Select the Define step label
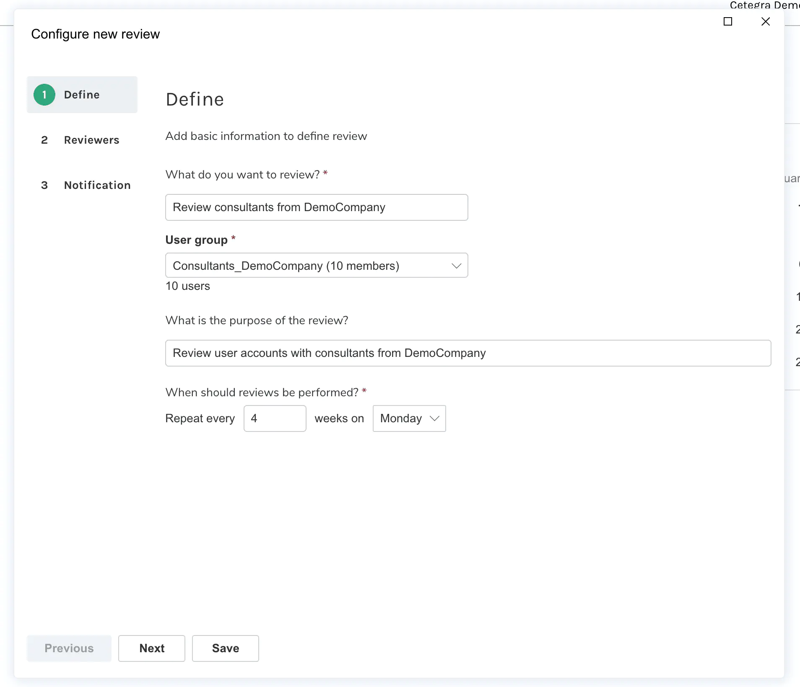Viewport: 800px width, 687px height. point(82,95)
